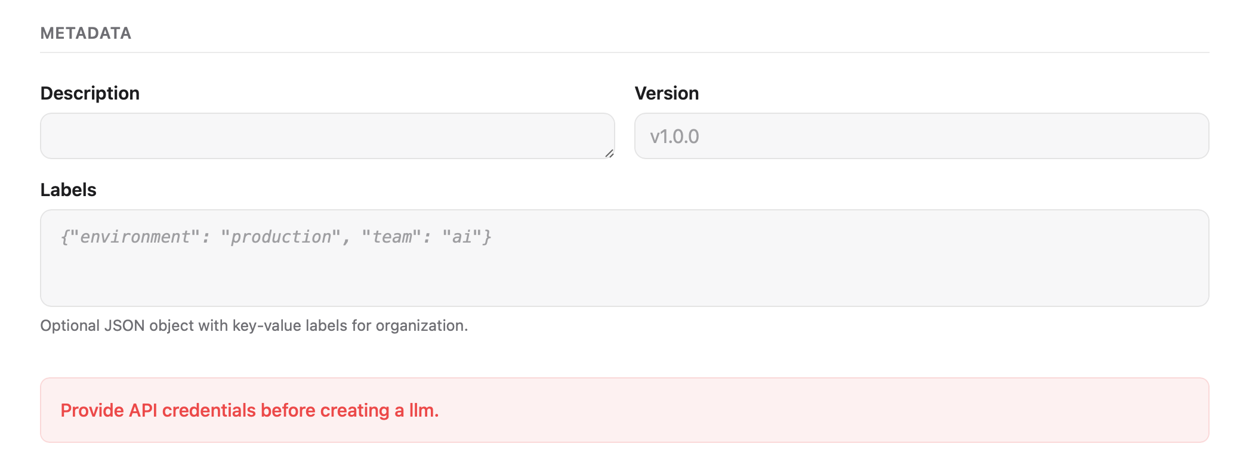The height and width of the screenshot is (453, 1234).
Task: Click the Optional JSON object helper text
Action: click(x=254, y=325)
